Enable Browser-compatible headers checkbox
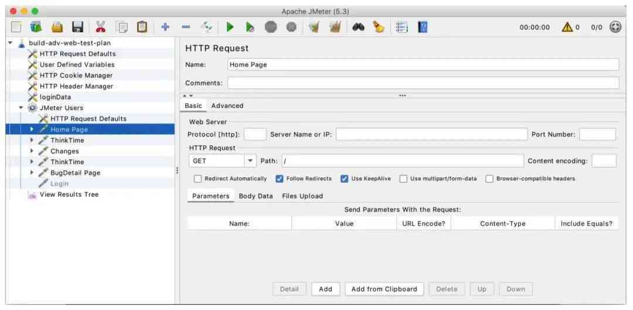 (x=489, y=179)
